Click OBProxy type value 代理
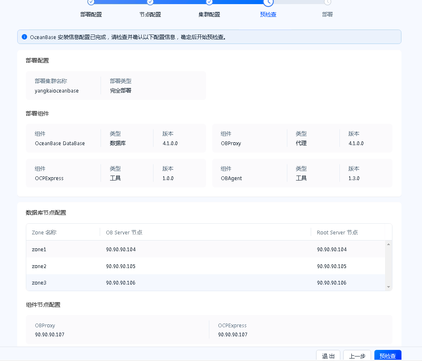The width and height of the screenshot is (422, 361). click(x=301, y=143)
